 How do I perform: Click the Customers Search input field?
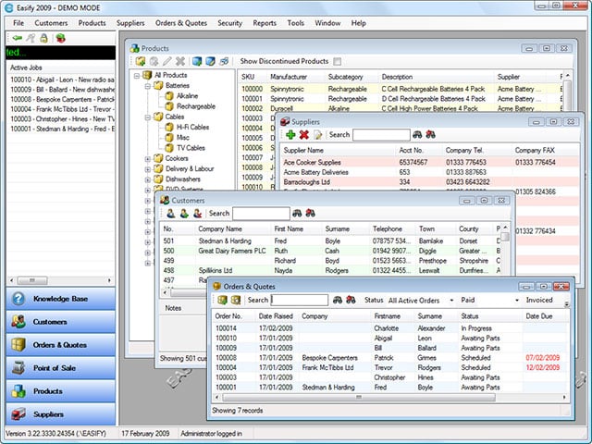[x=261, y=214]
